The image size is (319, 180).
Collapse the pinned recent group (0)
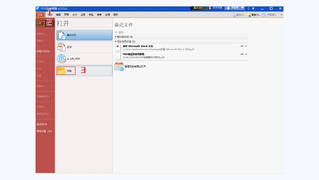tap(116, 37)
